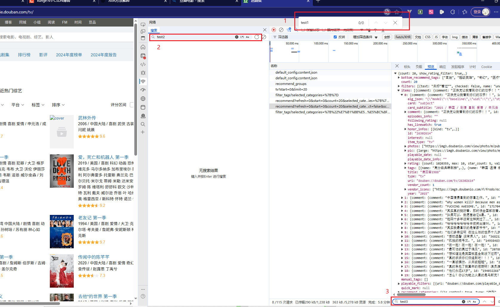Select the 搜索 search tab in DevTools
Viewport: 500px width, 307px height.
(x=154, y=30)
